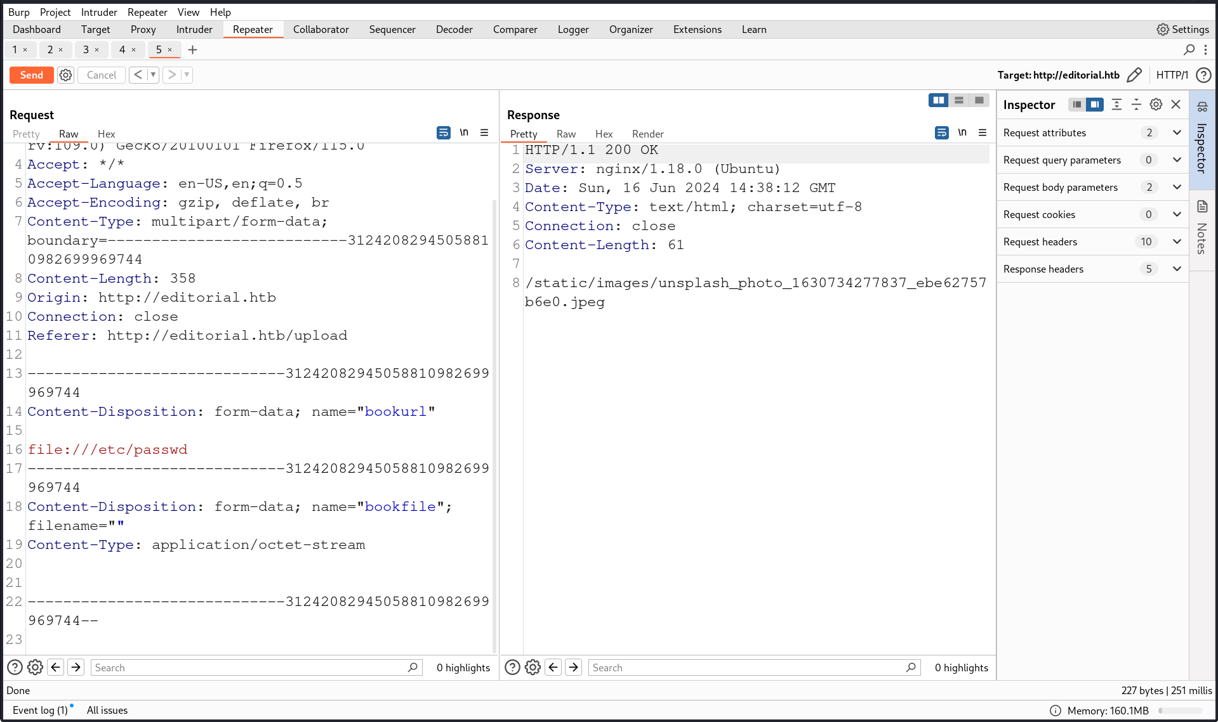This screenshot has width=1218, height=722.
Task: Edit target with the pencil icon
Action: [1134, 75]
